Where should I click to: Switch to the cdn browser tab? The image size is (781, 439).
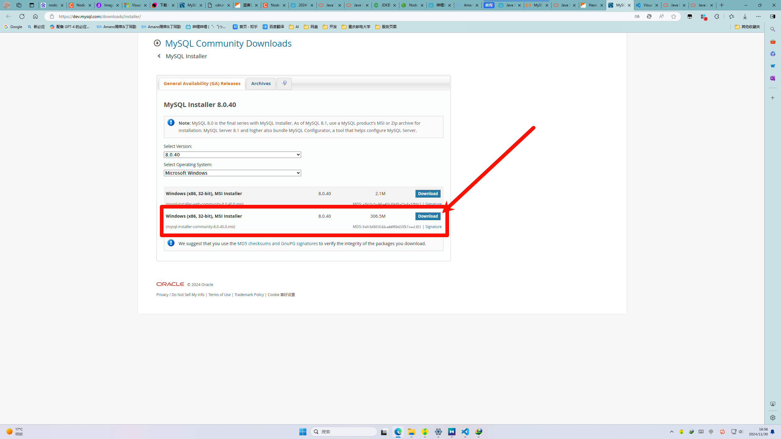click(x=219, y=5)
